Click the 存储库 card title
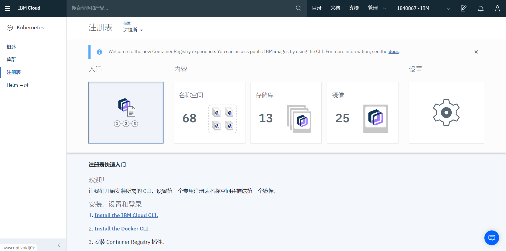506x251 pixels. pos(264,95)
